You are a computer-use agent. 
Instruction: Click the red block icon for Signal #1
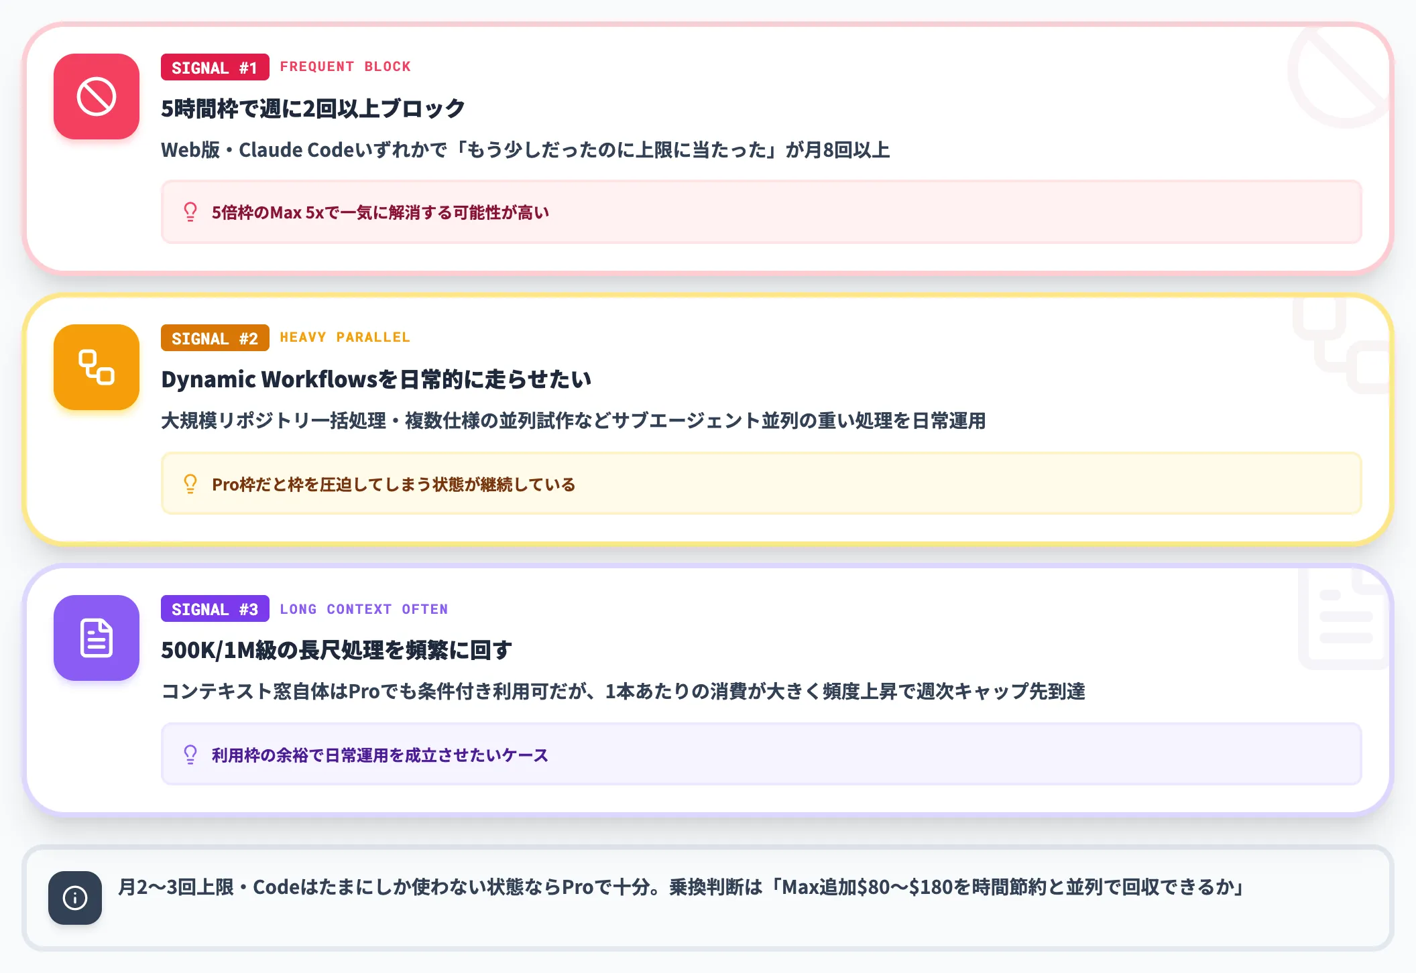pos(97,96)
